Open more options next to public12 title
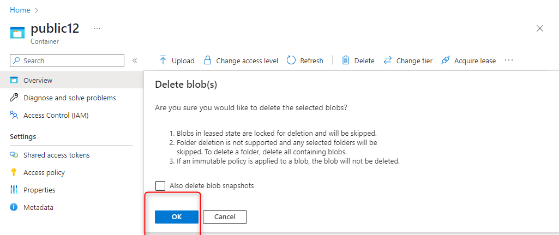Image resolution: width=559 pixels, height=235 pixels. pos(97,28)
